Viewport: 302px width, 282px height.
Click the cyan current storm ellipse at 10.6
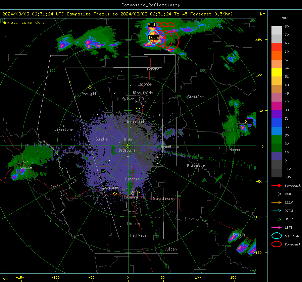click(x=153, y=37)
